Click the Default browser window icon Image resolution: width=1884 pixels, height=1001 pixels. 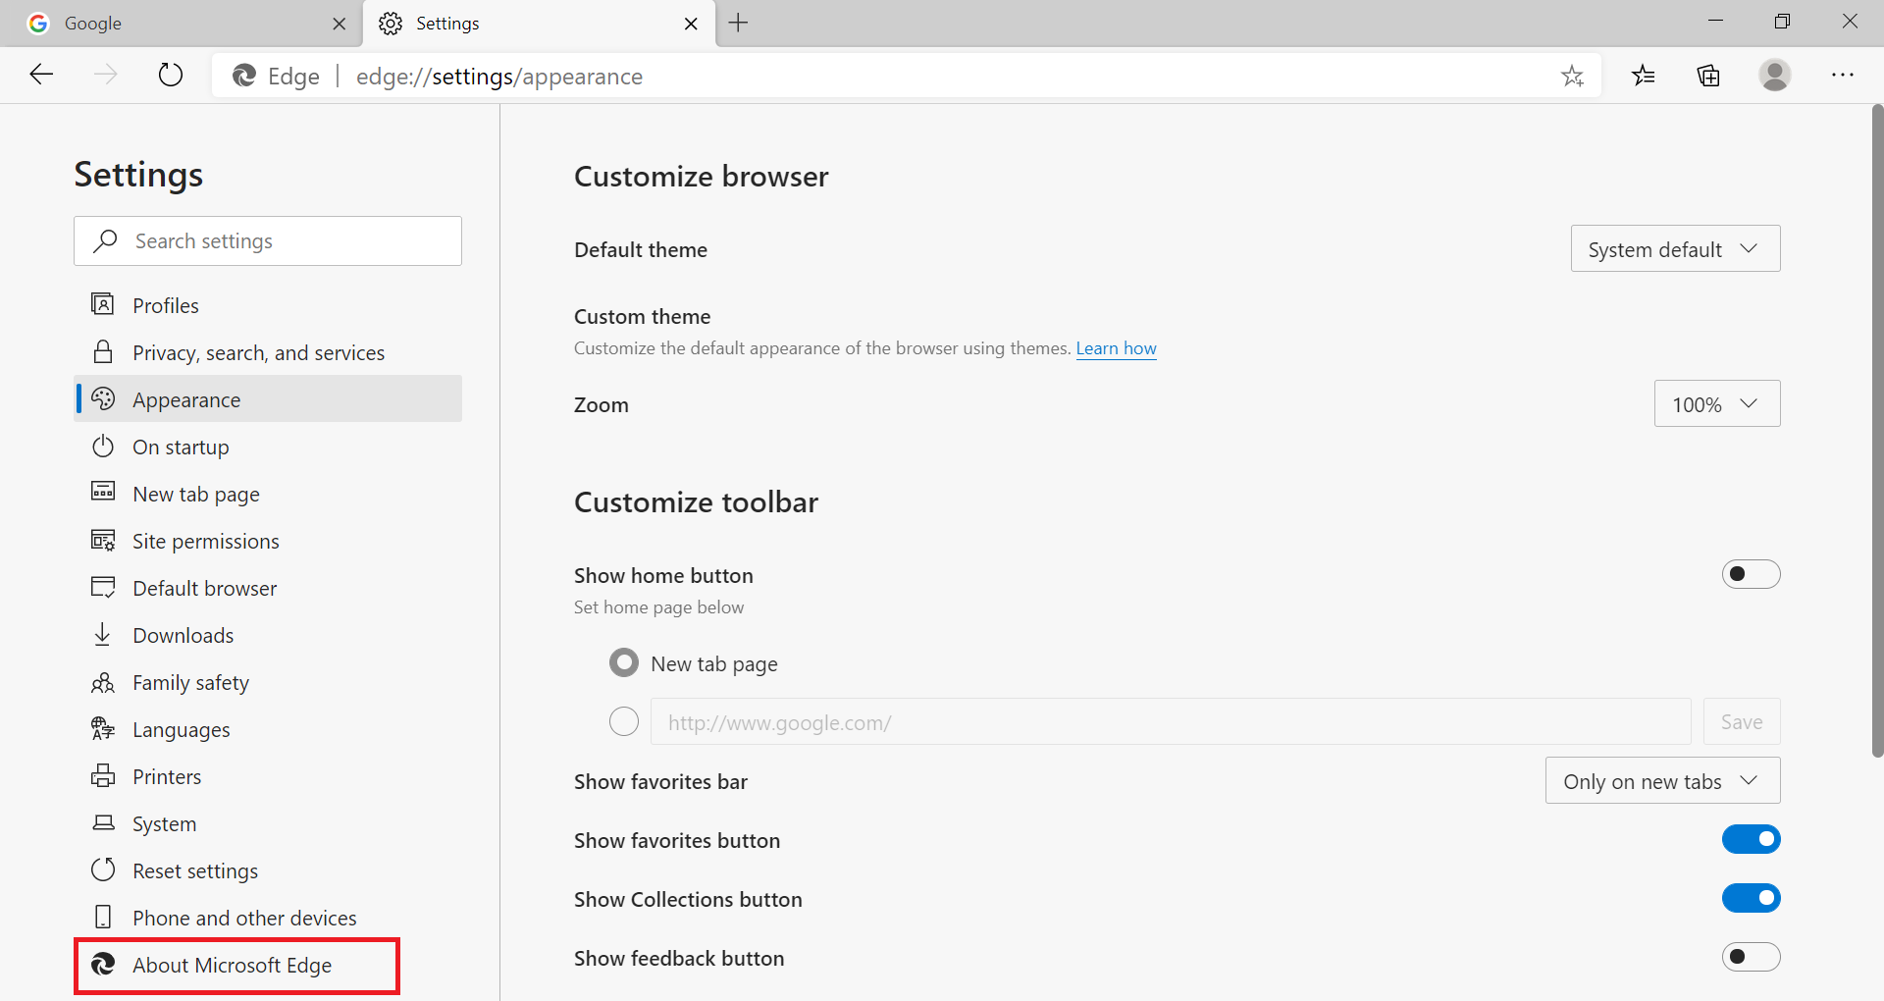coord(103,587)
